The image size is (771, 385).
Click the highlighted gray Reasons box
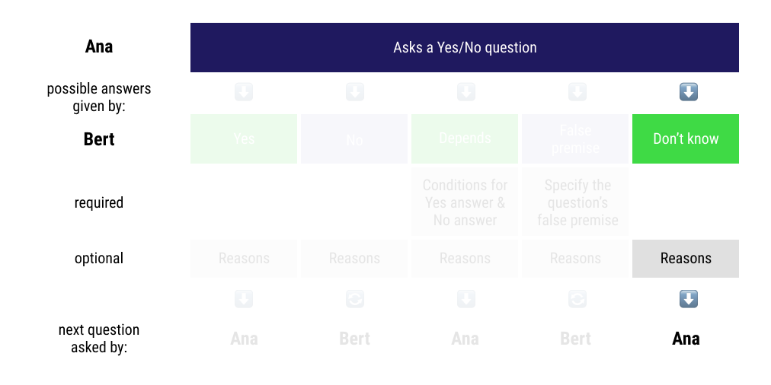tap(686, 258)
